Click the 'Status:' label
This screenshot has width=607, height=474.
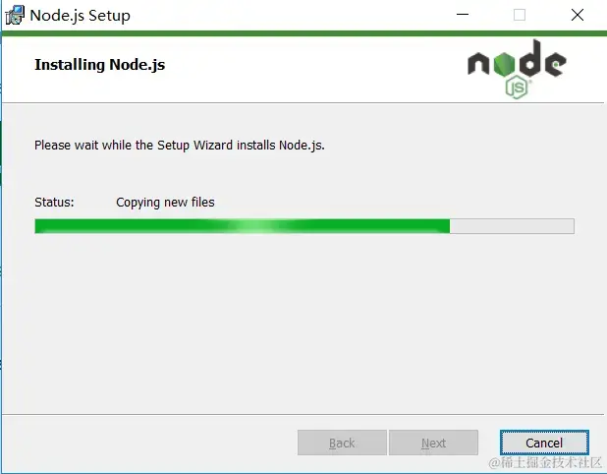[54, 203]
